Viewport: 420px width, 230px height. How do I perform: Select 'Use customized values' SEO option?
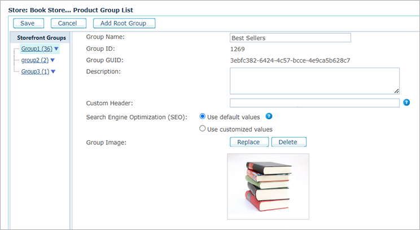click(203, 129)
